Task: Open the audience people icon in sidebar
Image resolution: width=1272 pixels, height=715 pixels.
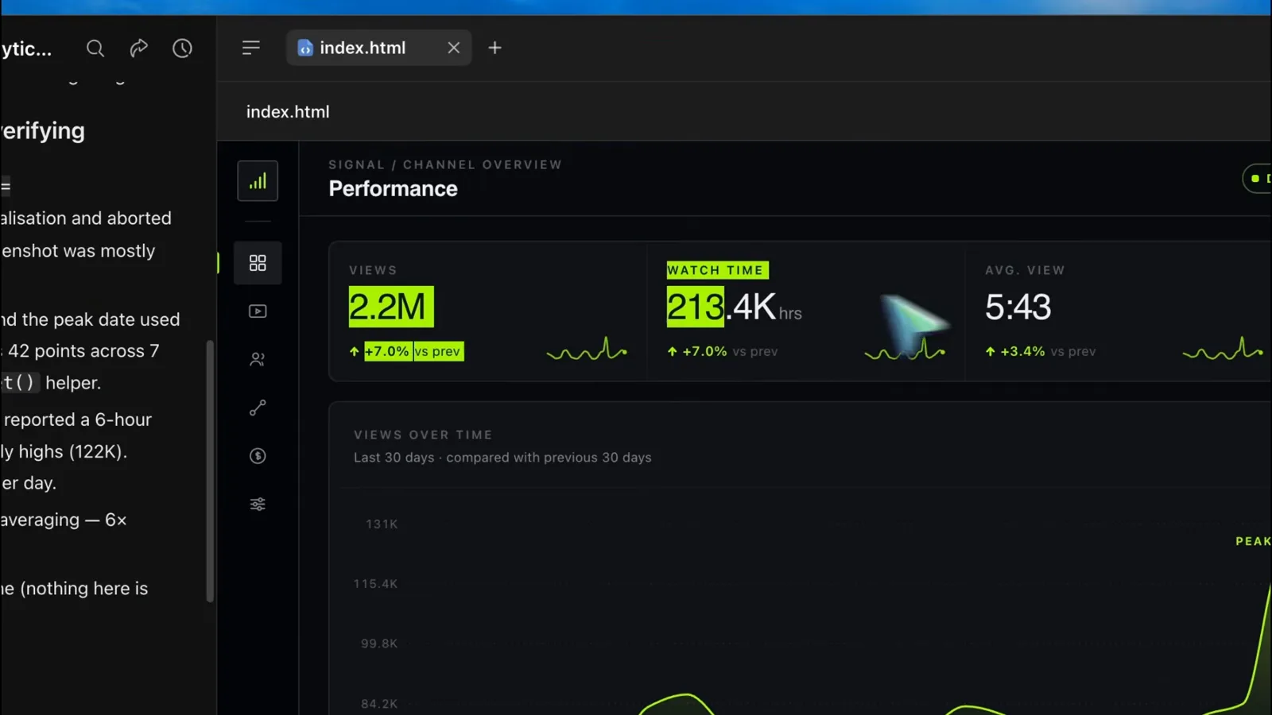Action: [x=258, y=360]
